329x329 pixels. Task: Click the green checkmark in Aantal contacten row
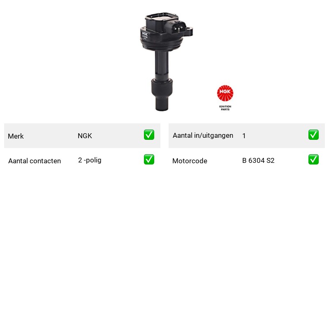[x=149, y=160]
